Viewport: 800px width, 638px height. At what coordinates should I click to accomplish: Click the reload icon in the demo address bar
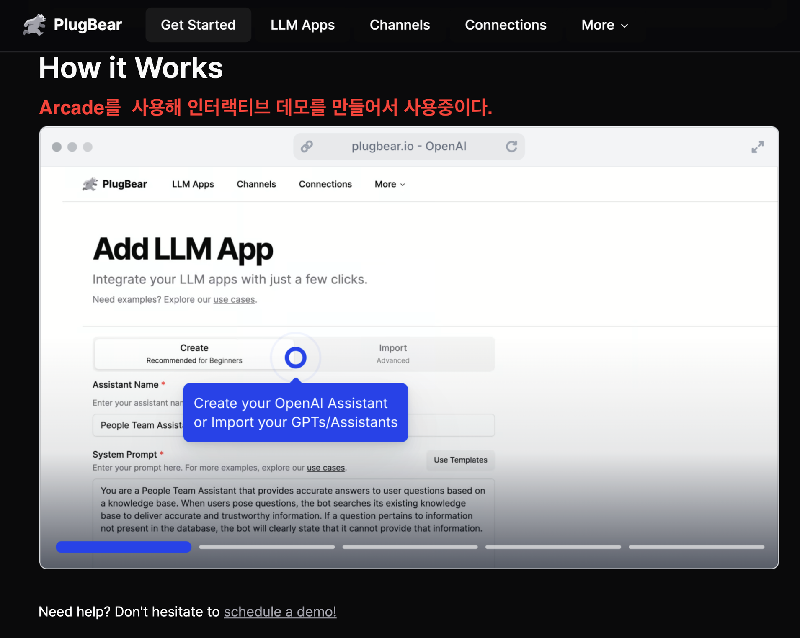point(512,147)
